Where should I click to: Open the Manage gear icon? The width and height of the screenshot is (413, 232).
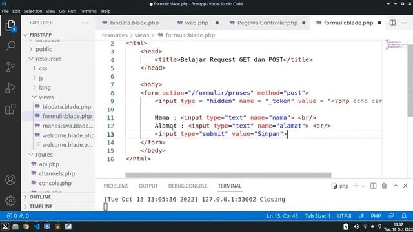(x=10, y=200)
